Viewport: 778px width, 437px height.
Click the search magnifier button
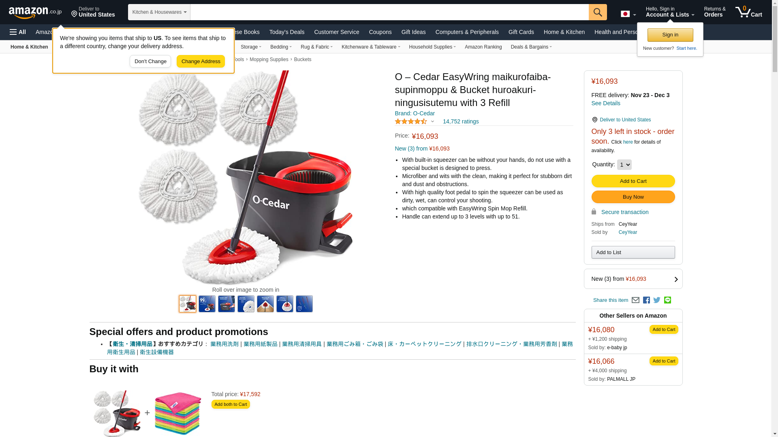[x=598, y=12]
